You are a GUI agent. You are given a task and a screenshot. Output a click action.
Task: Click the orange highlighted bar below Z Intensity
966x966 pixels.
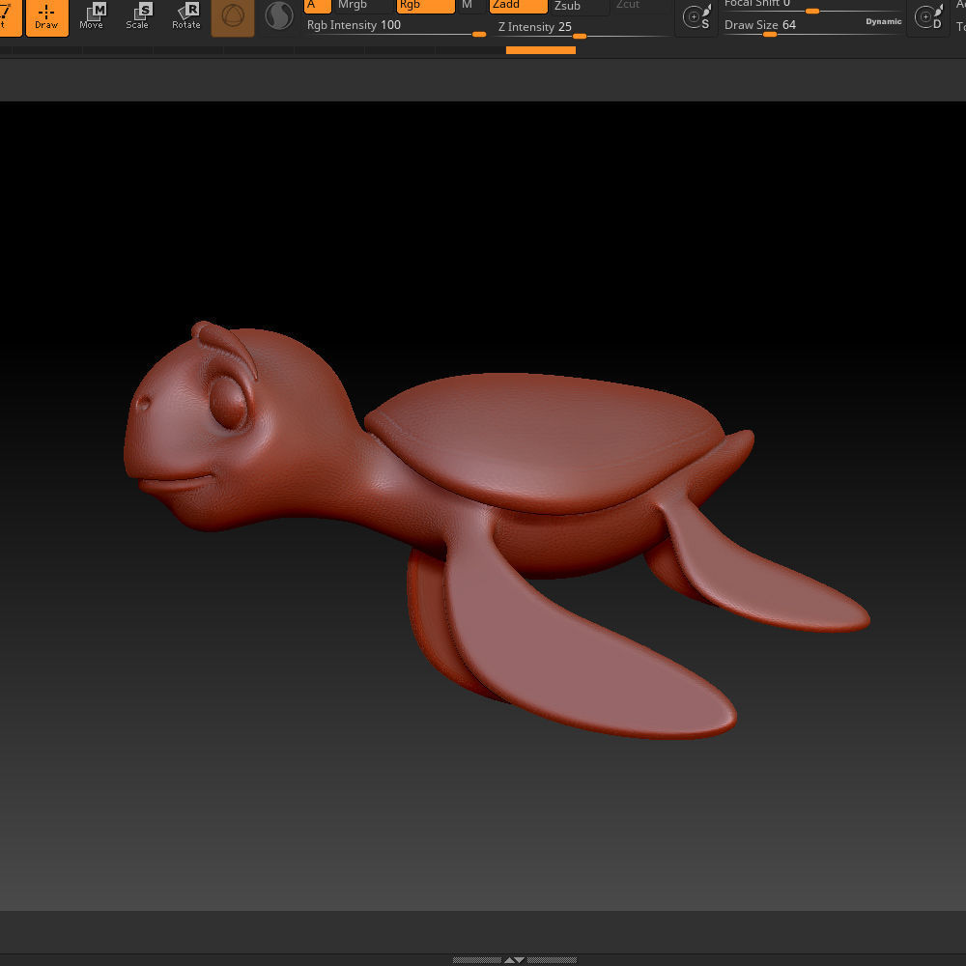point(541,50)
